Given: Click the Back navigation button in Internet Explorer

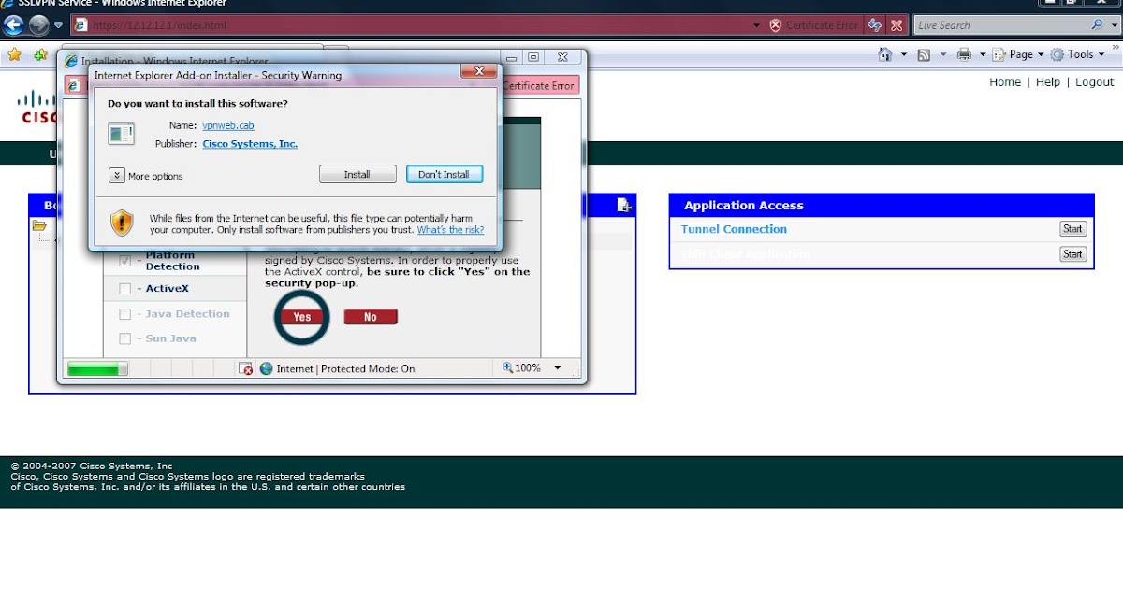Looking at the screenshot, I should pos(14,25).
